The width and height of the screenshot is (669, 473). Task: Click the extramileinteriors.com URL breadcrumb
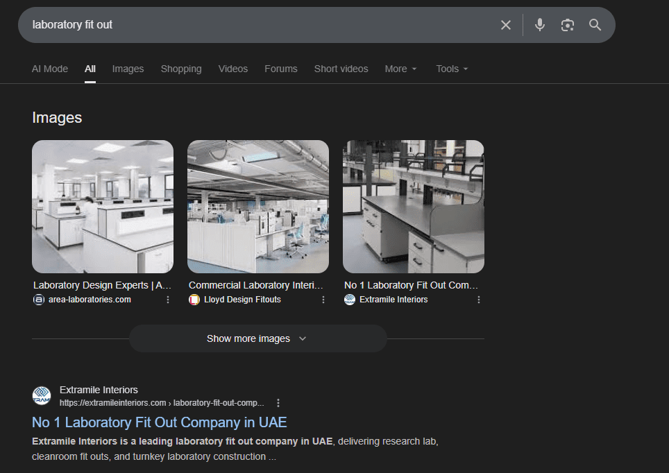click(x=162, y=403)
